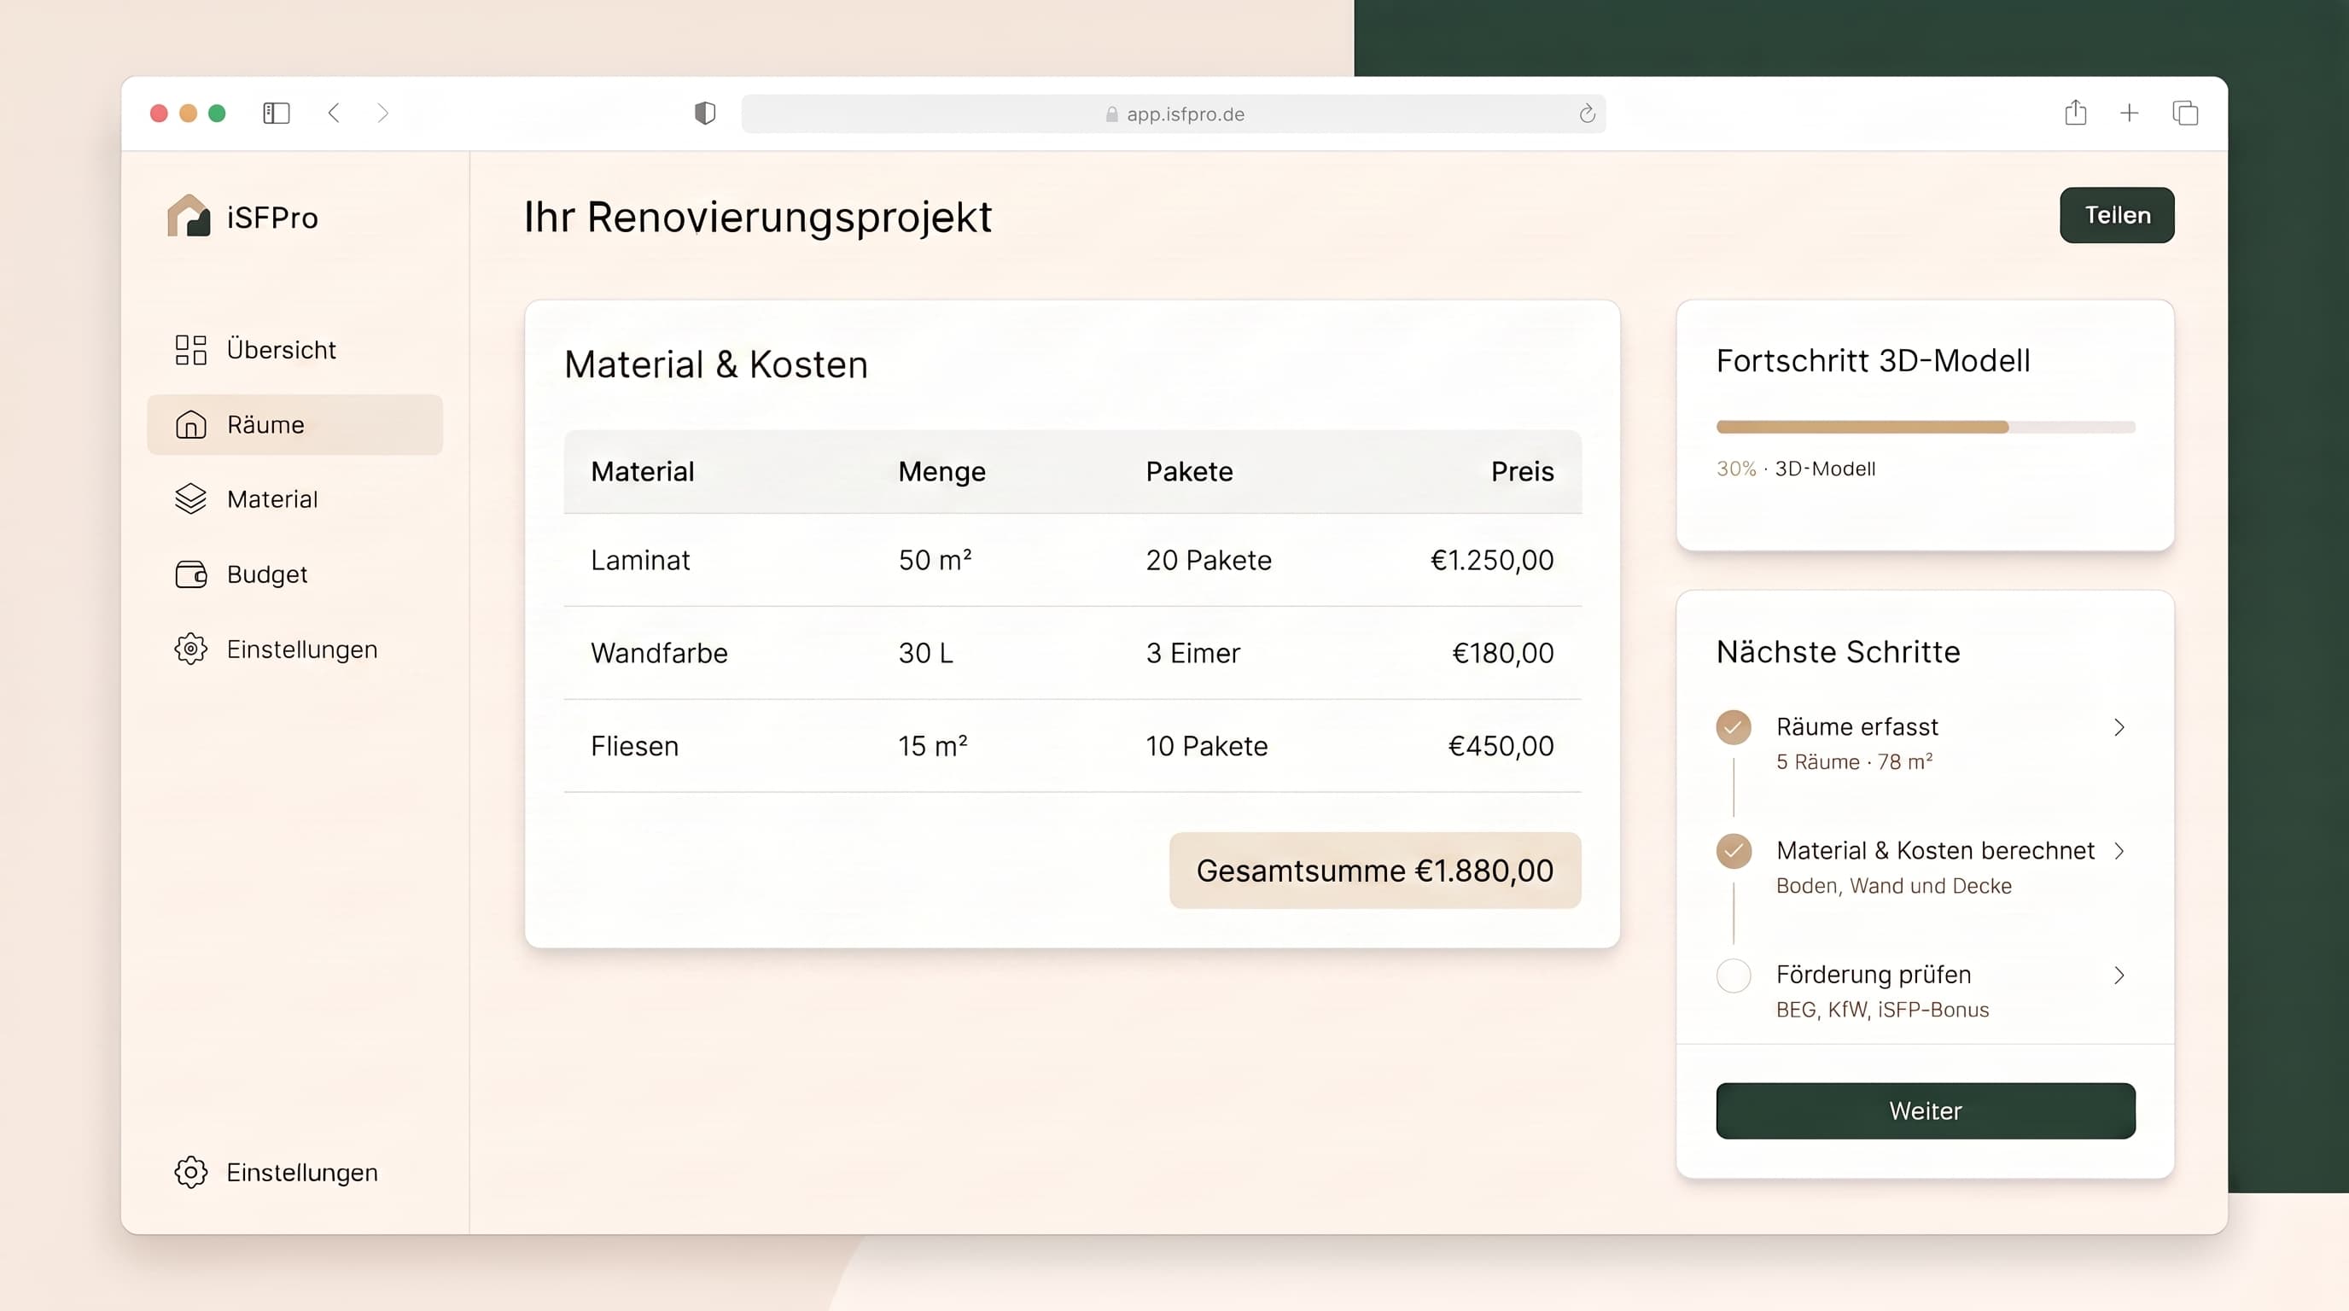The height and width of the screenshot is (1311, 2349).
Task: Click the Material layers icon
Action: coord(190,498)
